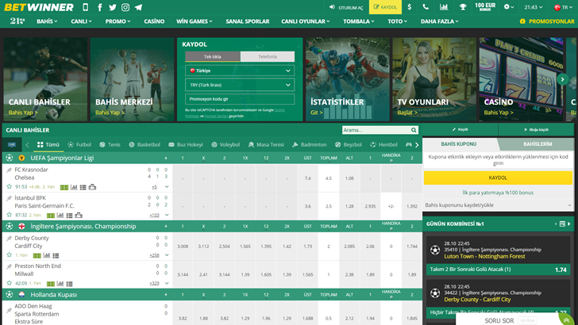Favorite the İstanbul BFK match star
This screenshot has height=325, width=578.
click(x=10, y=215)
